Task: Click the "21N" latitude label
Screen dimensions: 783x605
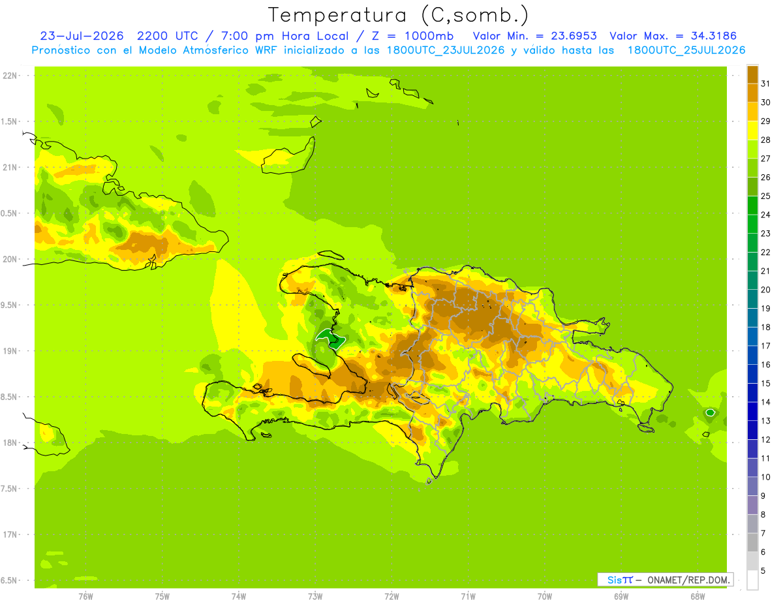Action: coord(11,167)
